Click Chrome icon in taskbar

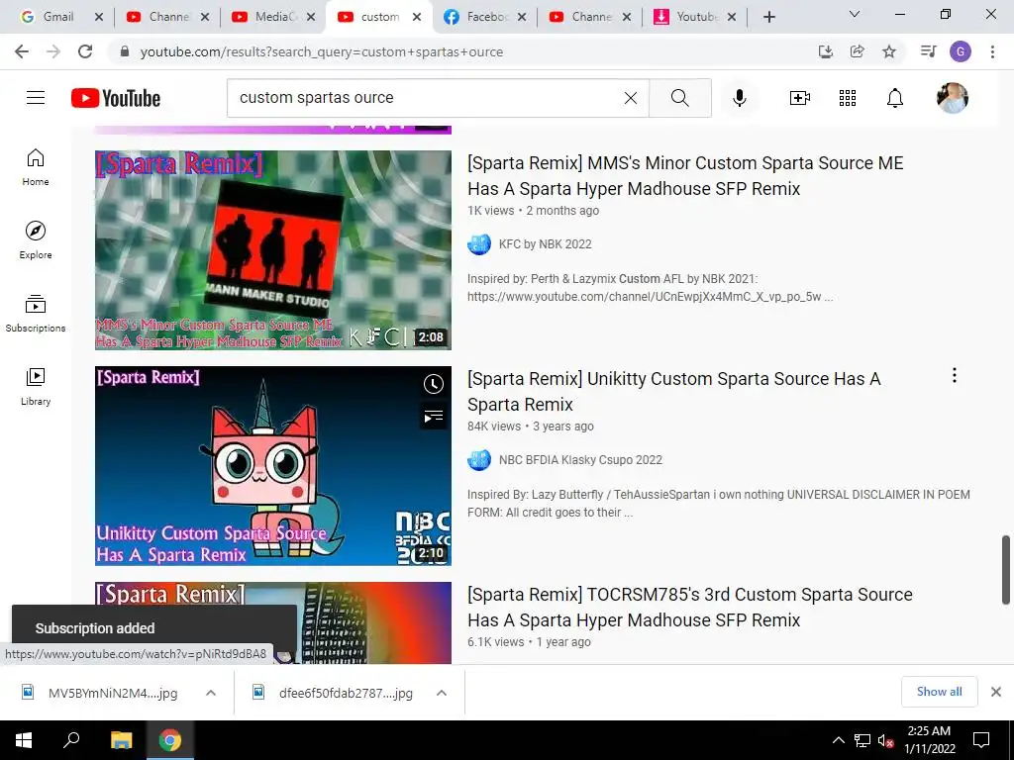click(x=170, y=740)
